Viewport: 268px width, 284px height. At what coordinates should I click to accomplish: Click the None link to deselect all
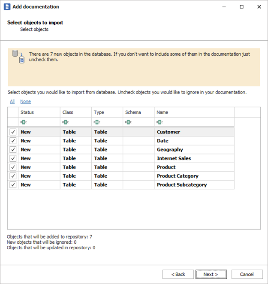click(25, 102)
